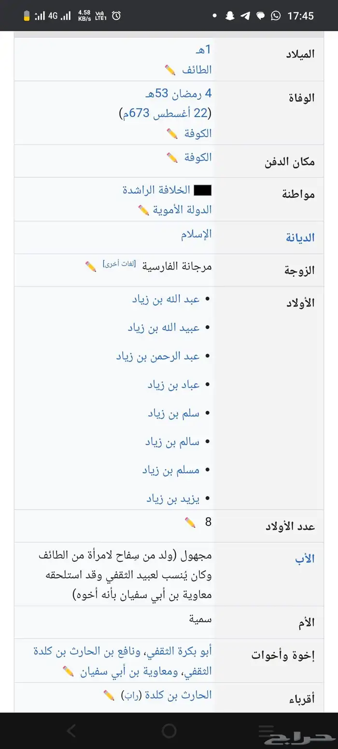The height and width of the screenshot is (749, 338).
Task: Tap the Telegram icon in the status bar
Action: coord(245,16)
